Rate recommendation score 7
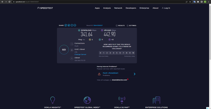 (123, 53)
